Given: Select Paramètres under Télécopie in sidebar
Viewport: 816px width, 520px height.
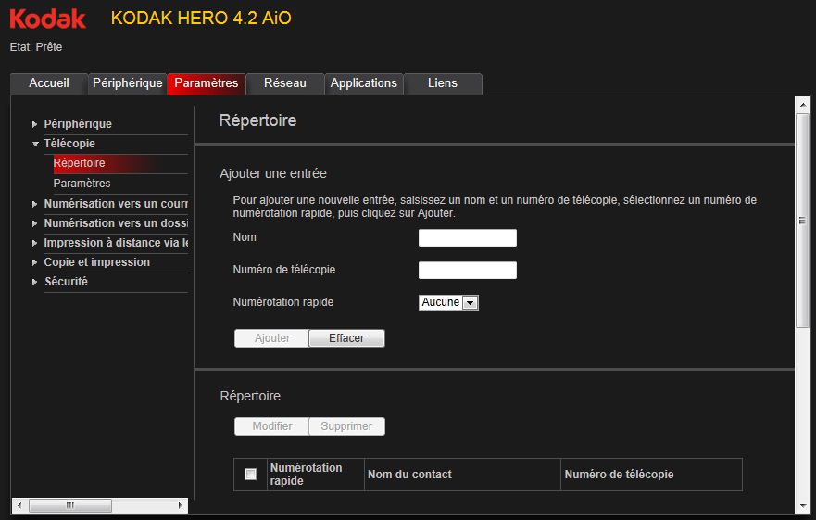Looking at the screenshot, I should pyautogui.click(x=82, y=184).
